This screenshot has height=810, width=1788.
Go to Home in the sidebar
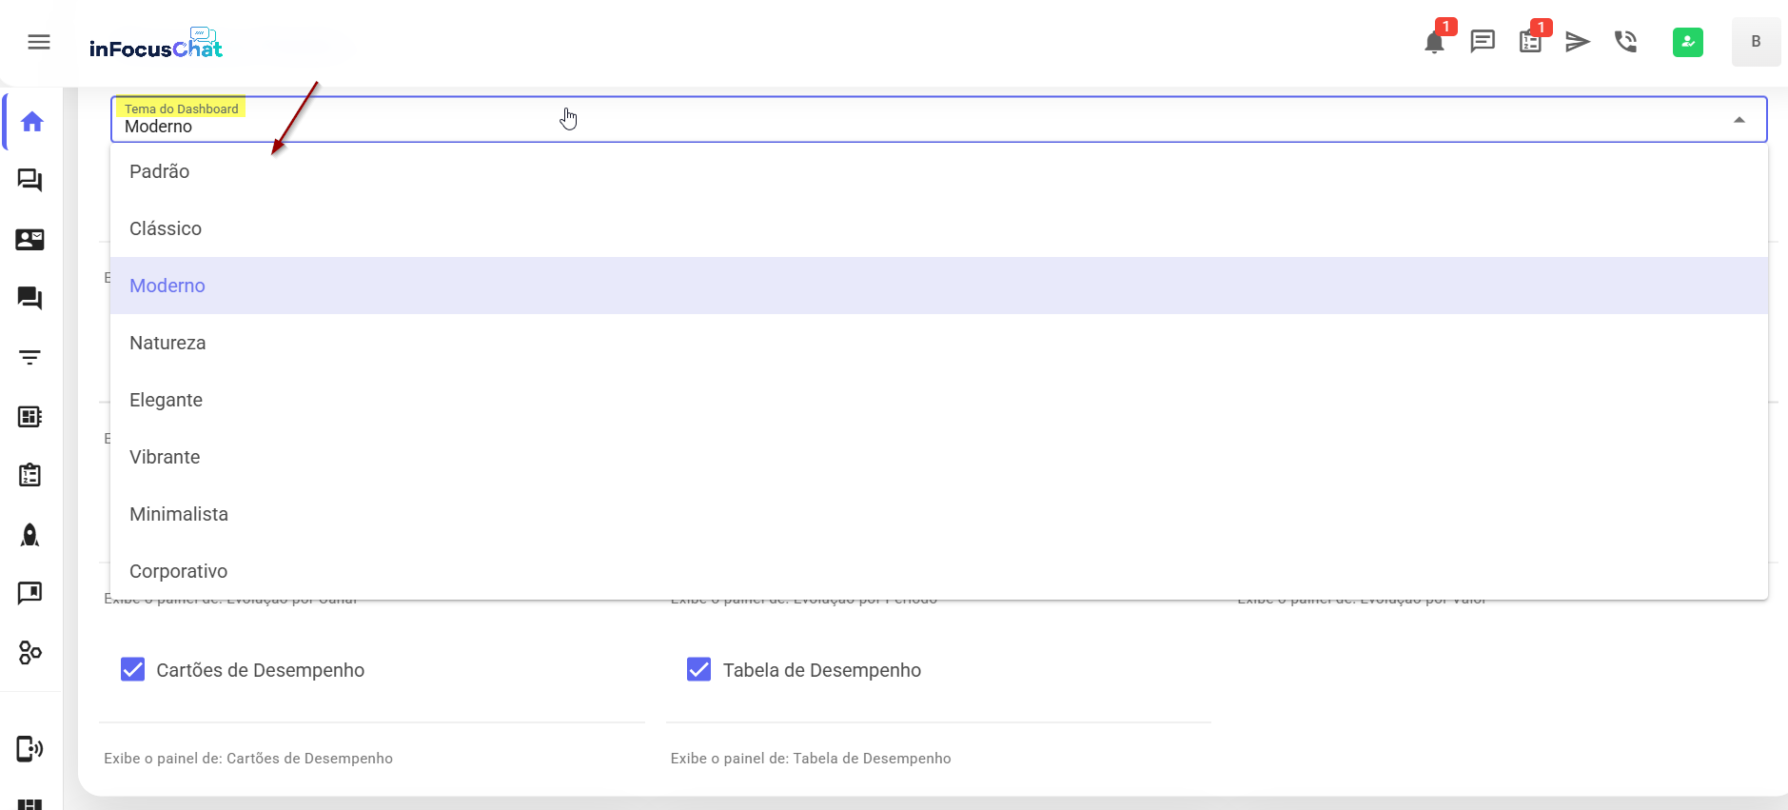[x=31, y=122]
